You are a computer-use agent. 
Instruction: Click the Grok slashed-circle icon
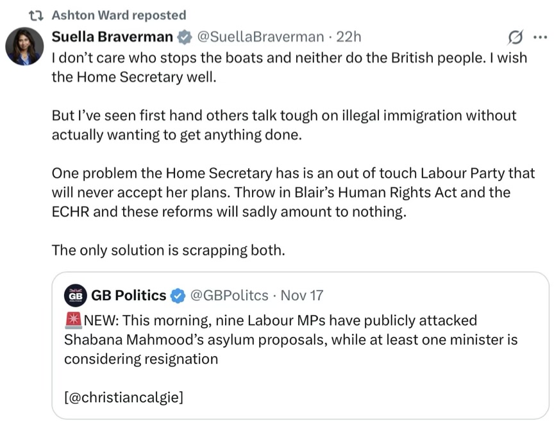pyautogui.click(x=514, y=37)
